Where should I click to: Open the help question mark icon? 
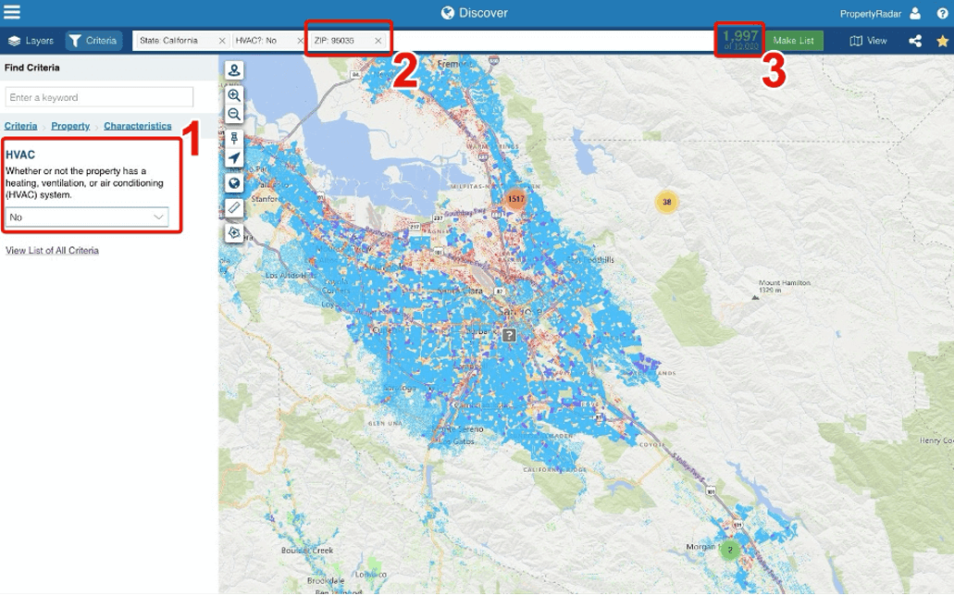tap(943, 13)
